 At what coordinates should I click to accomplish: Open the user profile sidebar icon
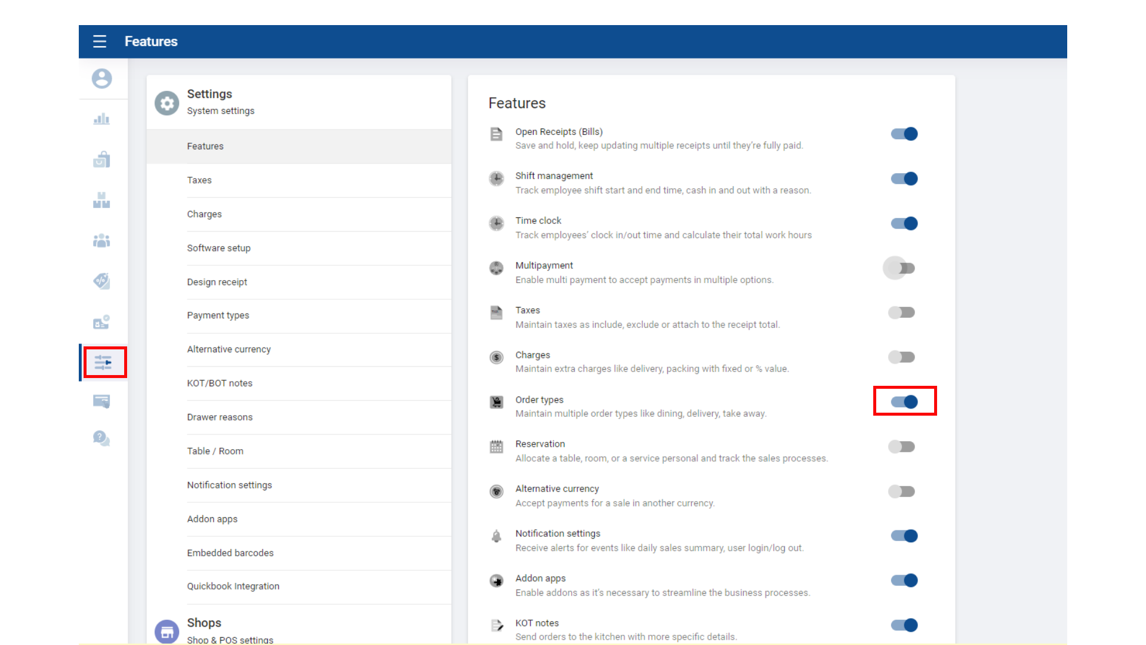point(101,78)
